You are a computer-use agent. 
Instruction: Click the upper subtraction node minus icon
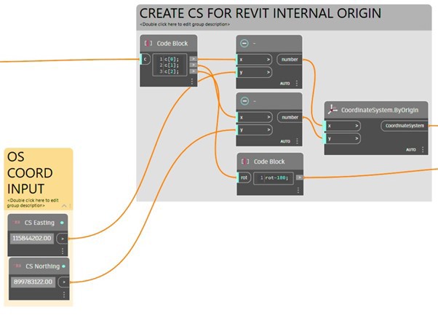244,44
